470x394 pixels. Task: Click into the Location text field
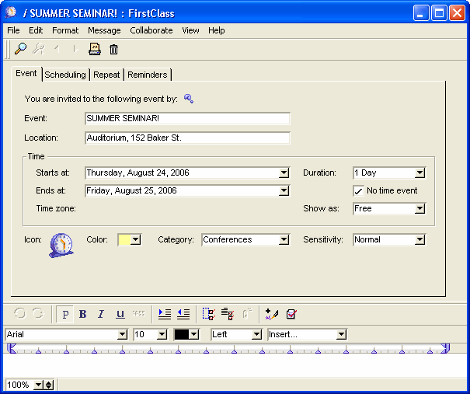(186, 138)
